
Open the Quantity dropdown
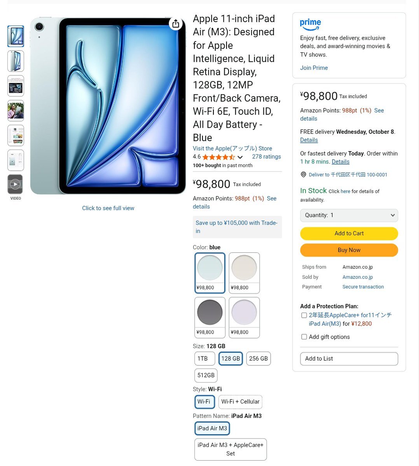click(349, 215)
